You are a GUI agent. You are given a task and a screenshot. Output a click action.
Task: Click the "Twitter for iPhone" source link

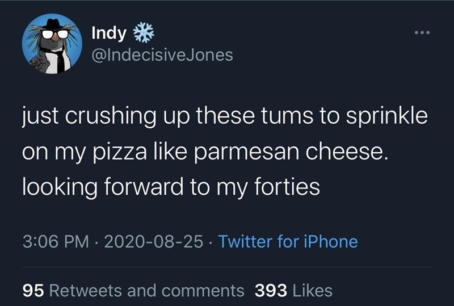[x=288, y=242]
